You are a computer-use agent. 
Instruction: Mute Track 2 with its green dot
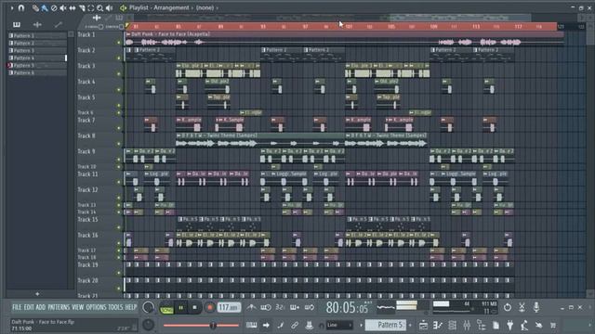[x=119, y=58]
